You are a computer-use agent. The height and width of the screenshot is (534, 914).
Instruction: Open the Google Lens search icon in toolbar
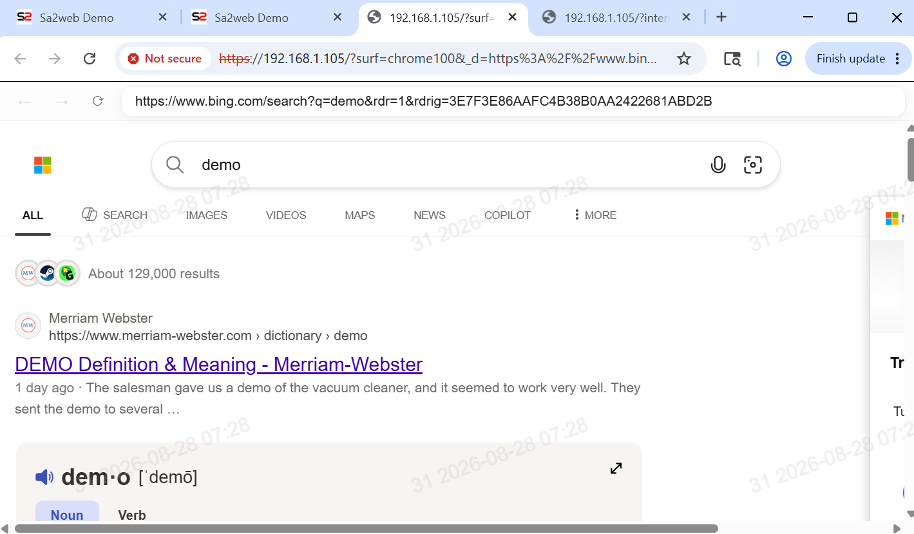coord(732,59)
